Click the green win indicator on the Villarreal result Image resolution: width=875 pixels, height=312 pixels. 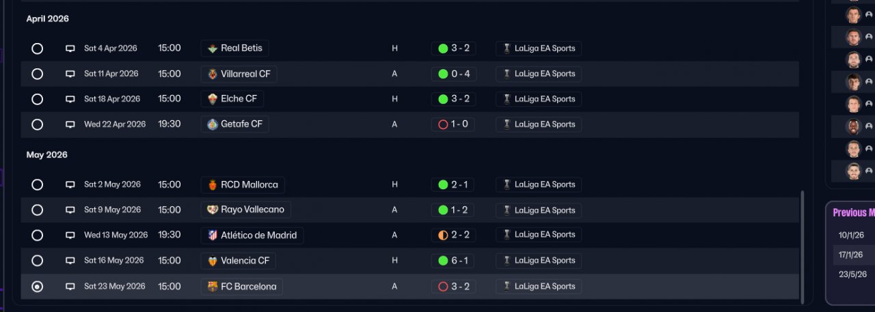tap(443, 74)
